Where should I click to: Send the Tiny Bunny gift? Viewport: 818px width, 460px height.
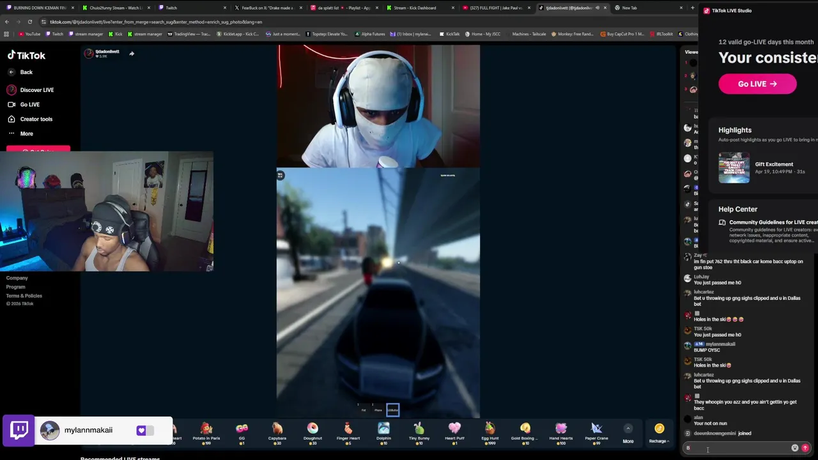(419, 432)
